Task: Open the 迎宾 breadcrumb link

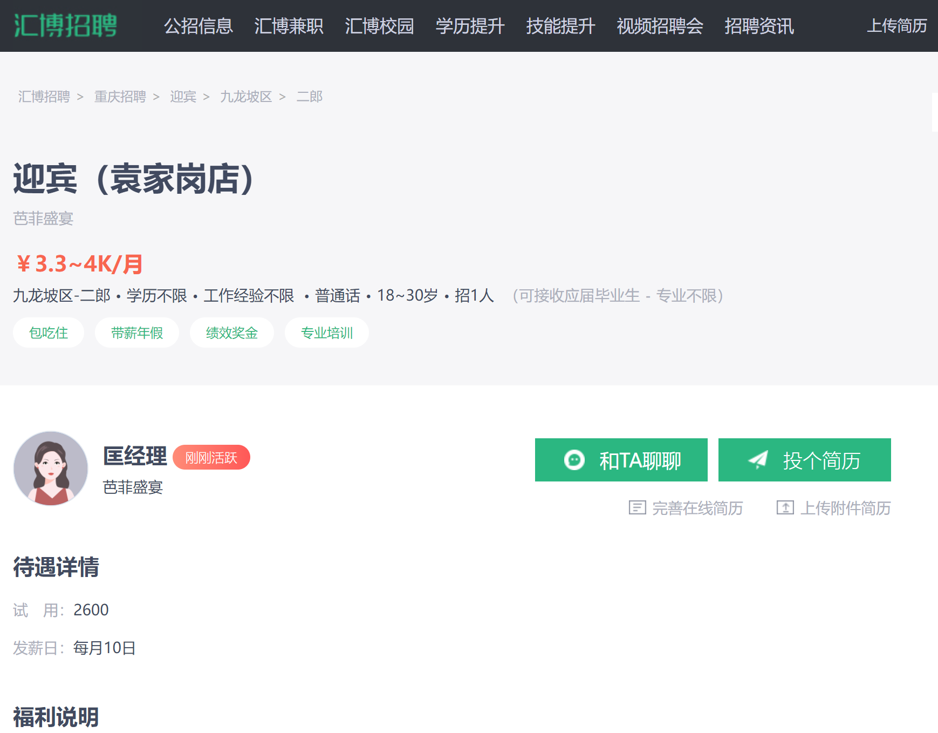Action: 183,97
